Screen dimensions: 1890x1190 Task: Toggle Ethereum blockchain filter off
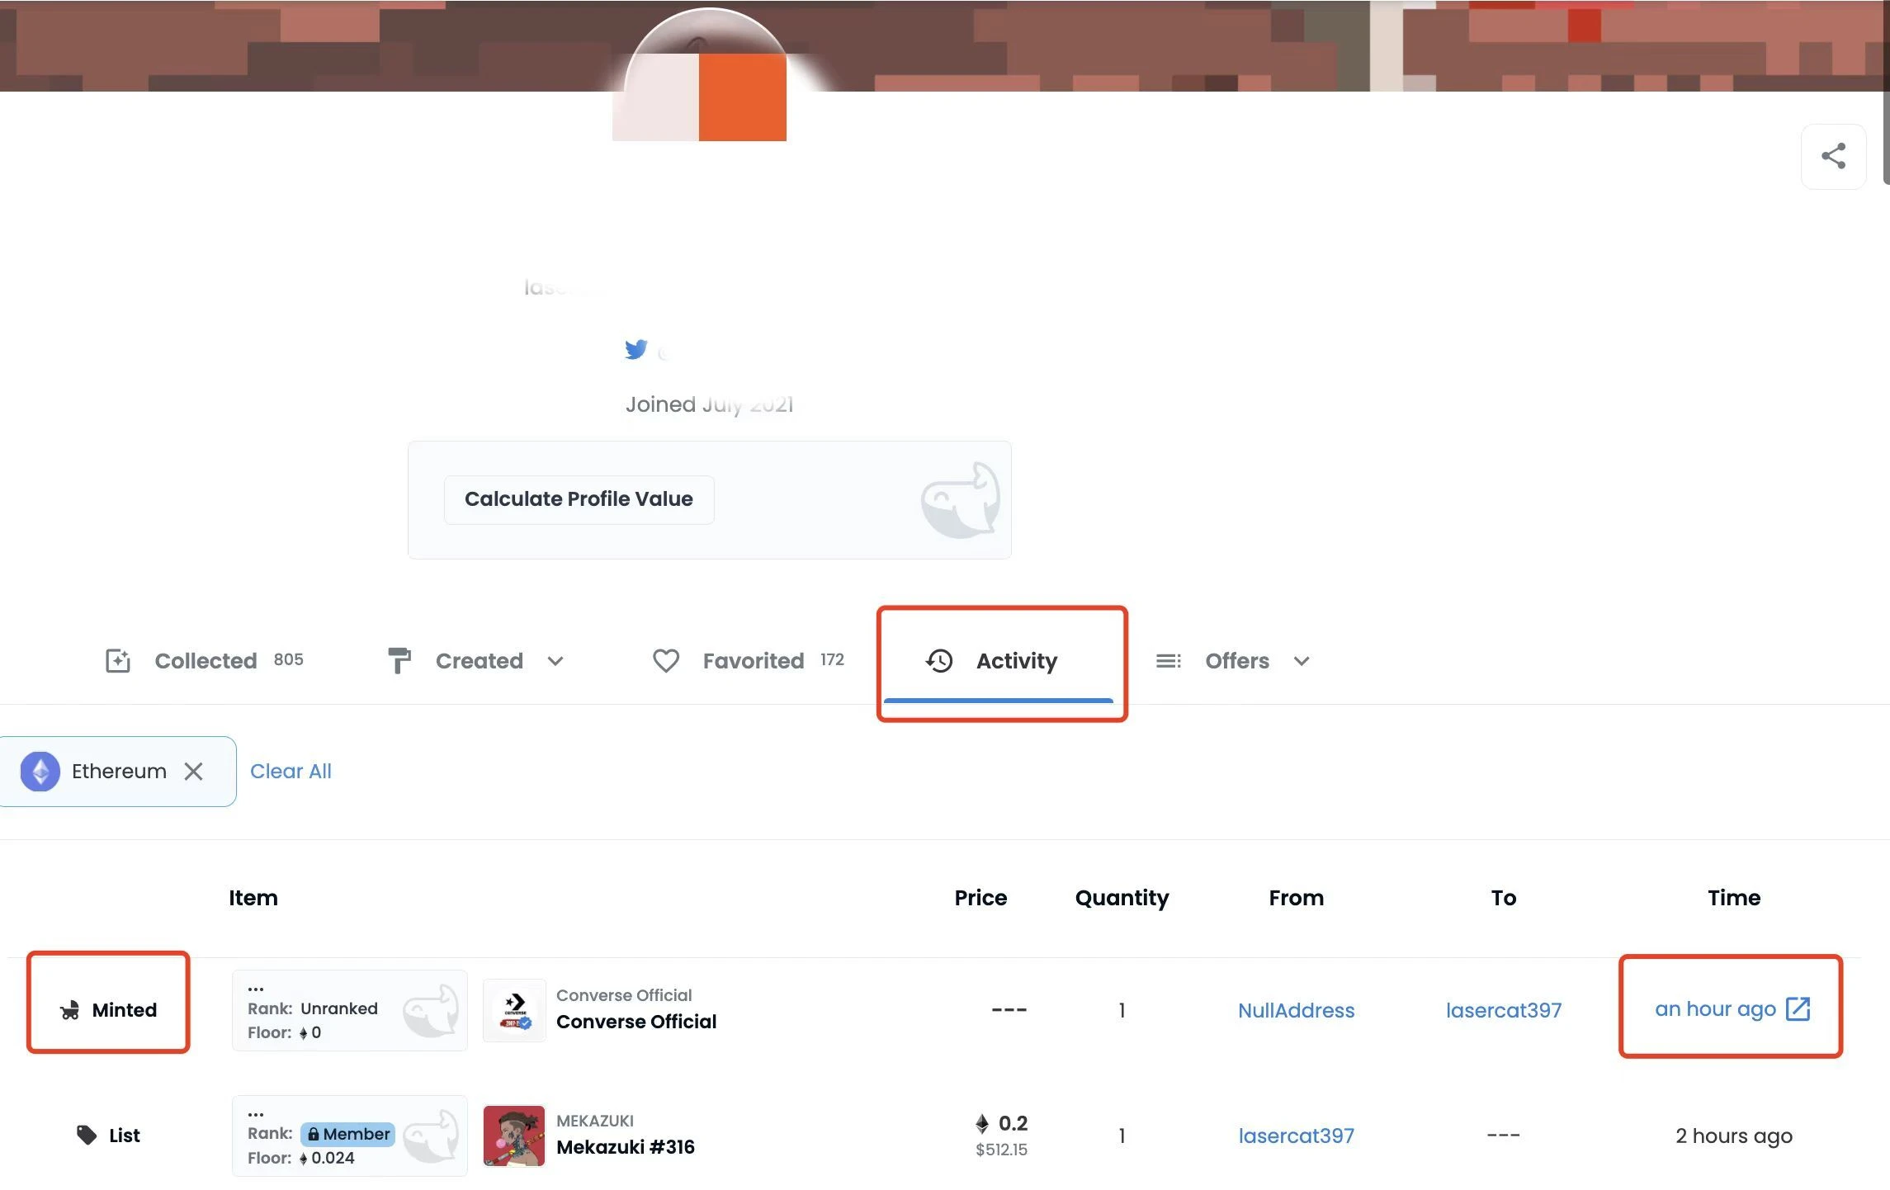(x=193, y=771)
